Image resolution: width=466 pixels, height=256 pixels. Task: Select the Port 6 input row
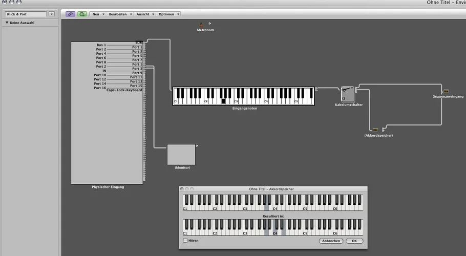click(101, 58)
